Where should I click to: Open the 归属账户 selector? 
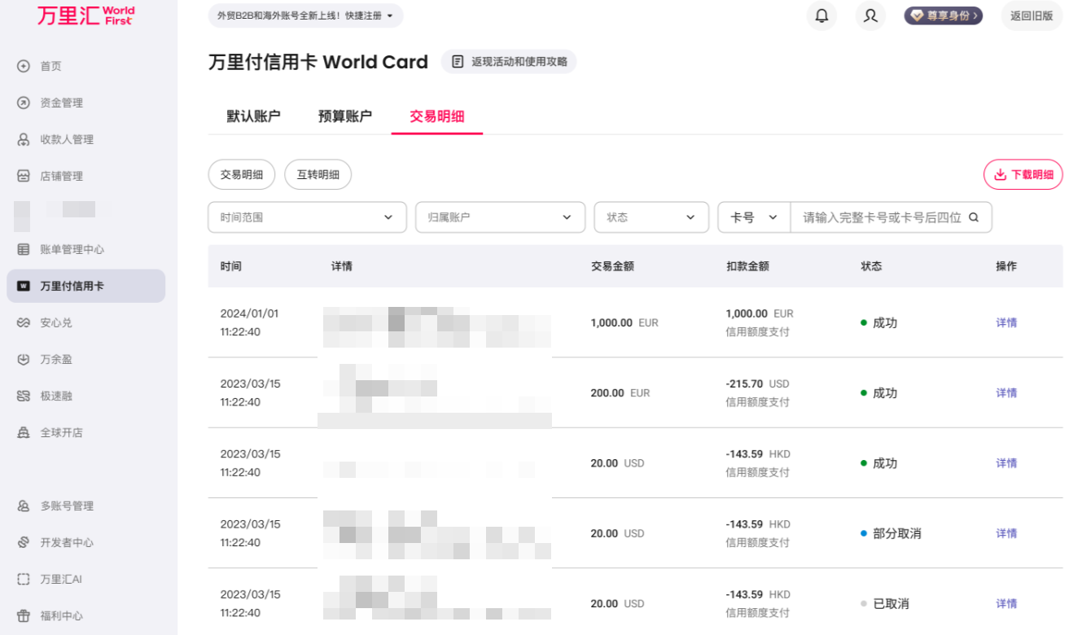[x=500, y=217]
